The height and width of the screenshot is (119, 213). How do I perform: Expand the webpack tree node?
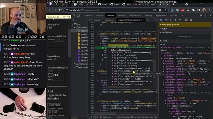coord(75,67)
